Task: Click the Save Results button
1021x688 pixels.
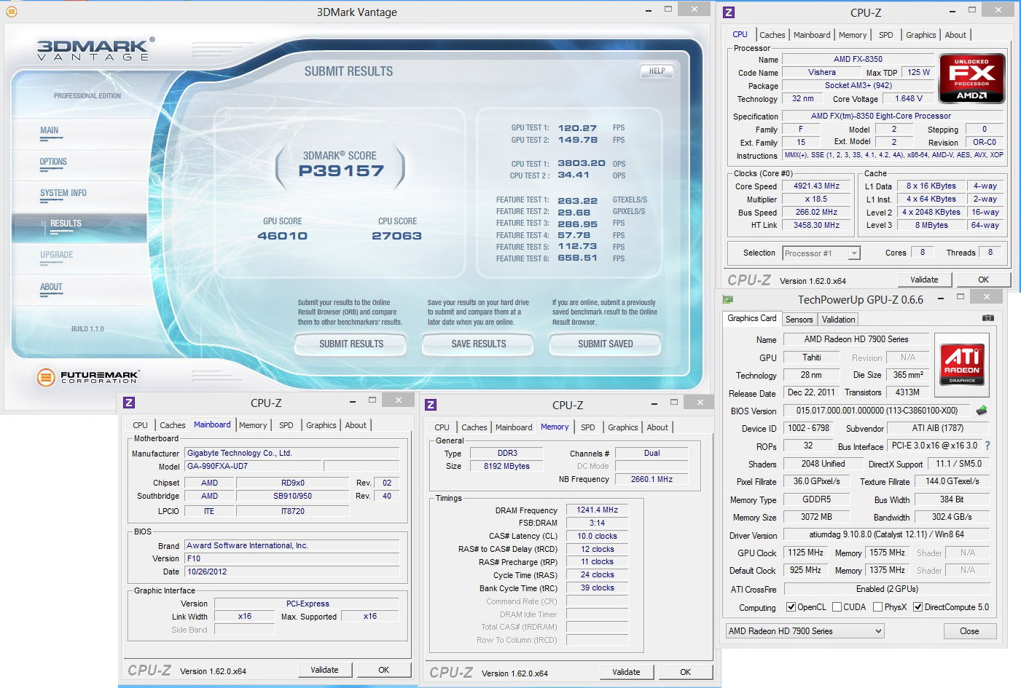Action: (x=478, y=344)
